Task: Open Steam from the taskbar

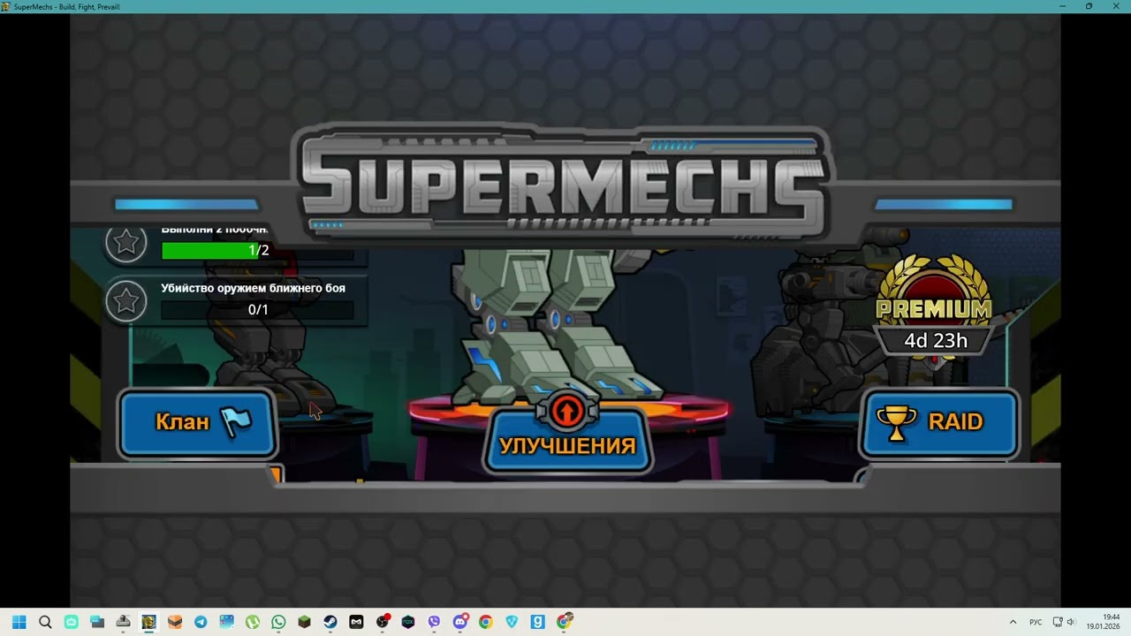Action: pyautogui.click(x=330, y=622)
